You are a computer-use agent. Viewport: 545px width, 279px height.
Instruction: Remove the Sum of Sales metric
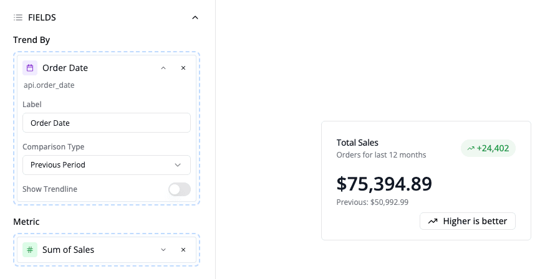183,250
